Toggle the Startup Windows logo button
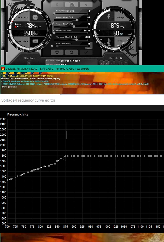The width and height of the screenshot is (164, 242). 29,63
